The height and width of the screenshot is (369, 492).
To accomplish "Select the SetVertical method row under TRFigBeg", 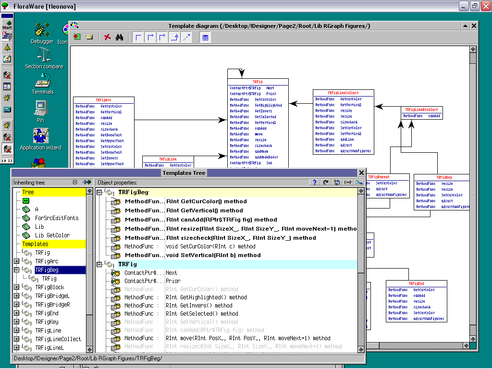I will tap(214, 255).
